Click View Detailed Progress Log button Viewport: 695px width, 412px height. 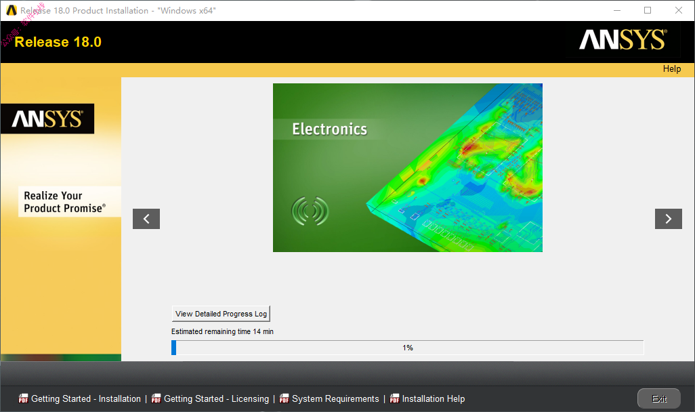click(x=221, y=314)
